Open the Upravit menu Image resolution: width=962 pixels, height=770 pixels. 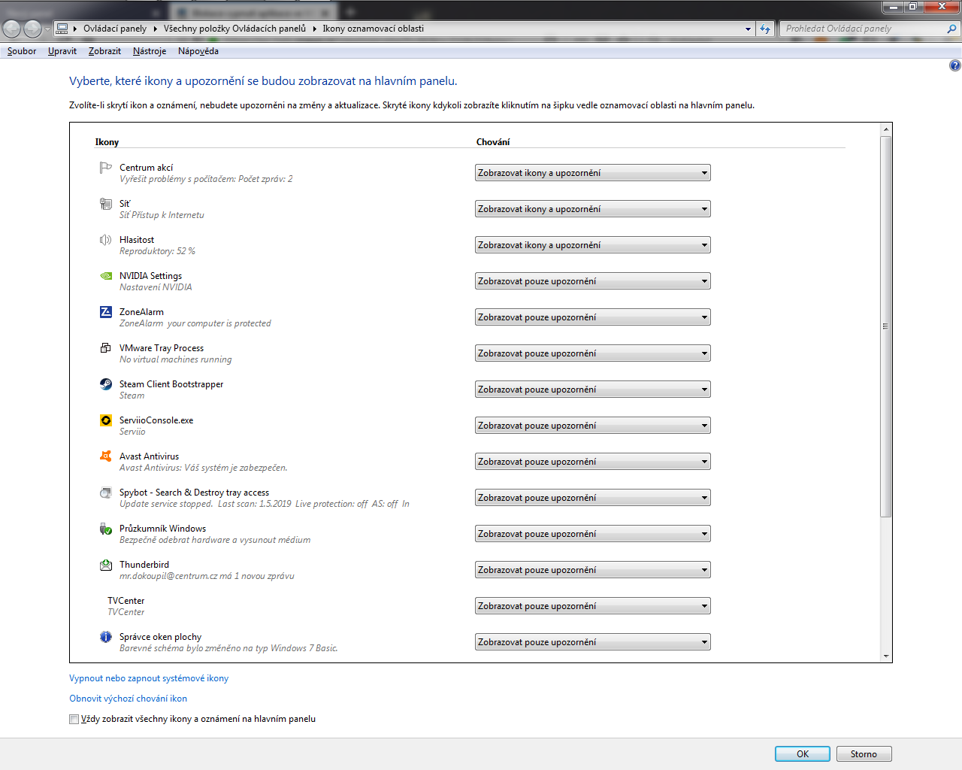tap(62, 51)
